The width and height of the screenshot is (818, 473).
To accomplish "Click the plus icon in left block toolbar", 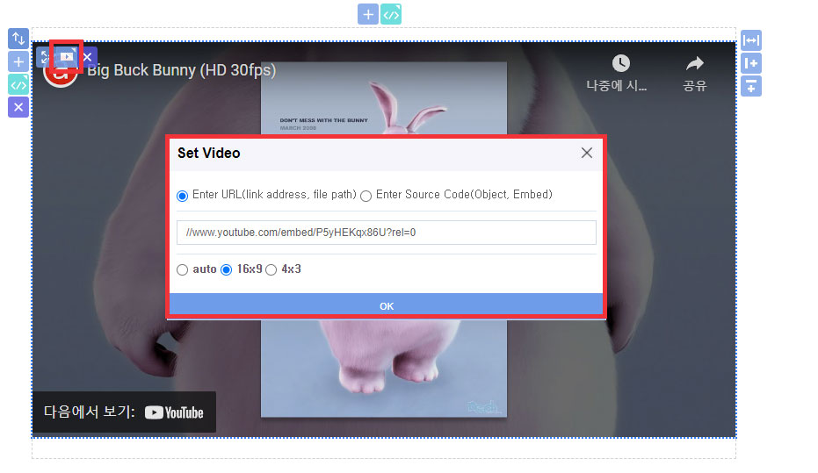I will pyautogui.click(x=18, y=62).
